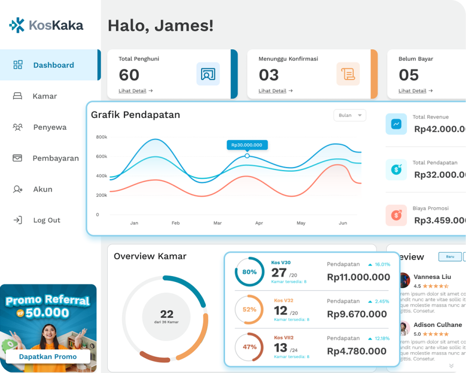Open Dashboard in the sidebar menu
The width and height of the screenshot is (466, 373).
coord(53,65)
